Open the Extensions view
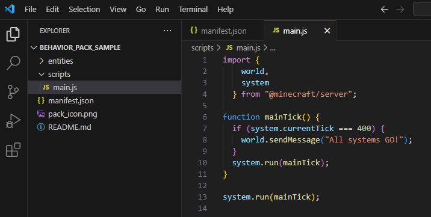This screenshot has height=217, width=431. pyautogui.click(x=13, y=150)
